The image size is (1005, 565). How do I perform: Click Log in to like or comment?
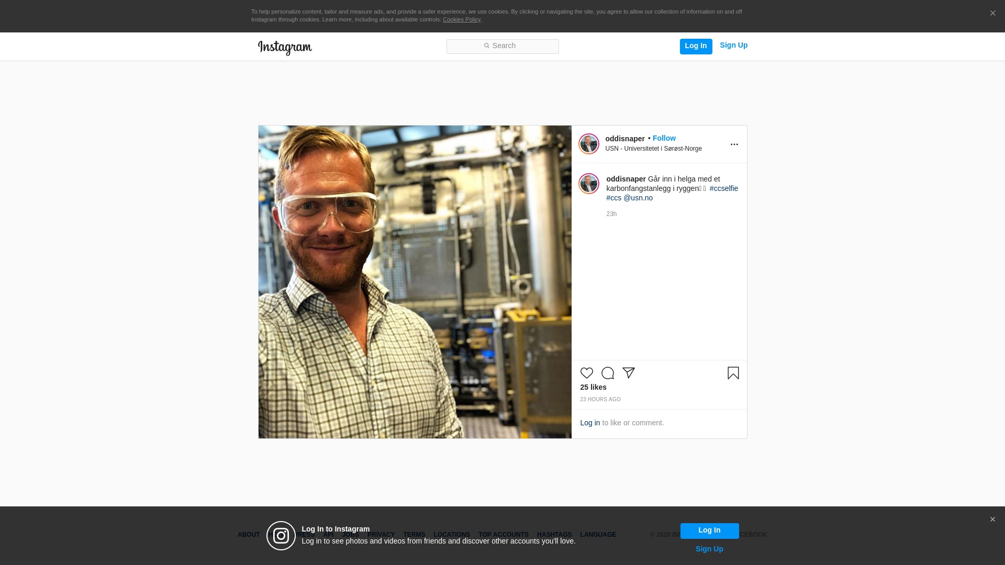coord(590,423)
